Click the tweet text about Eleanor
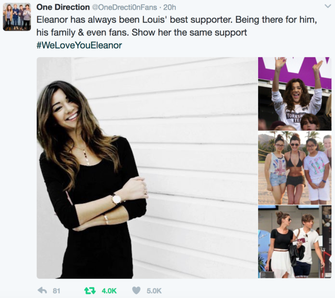335x298 pixels. point(176,26)
